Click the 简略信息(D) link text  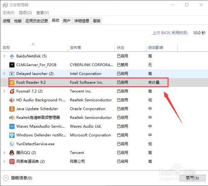tap(22, 178)
